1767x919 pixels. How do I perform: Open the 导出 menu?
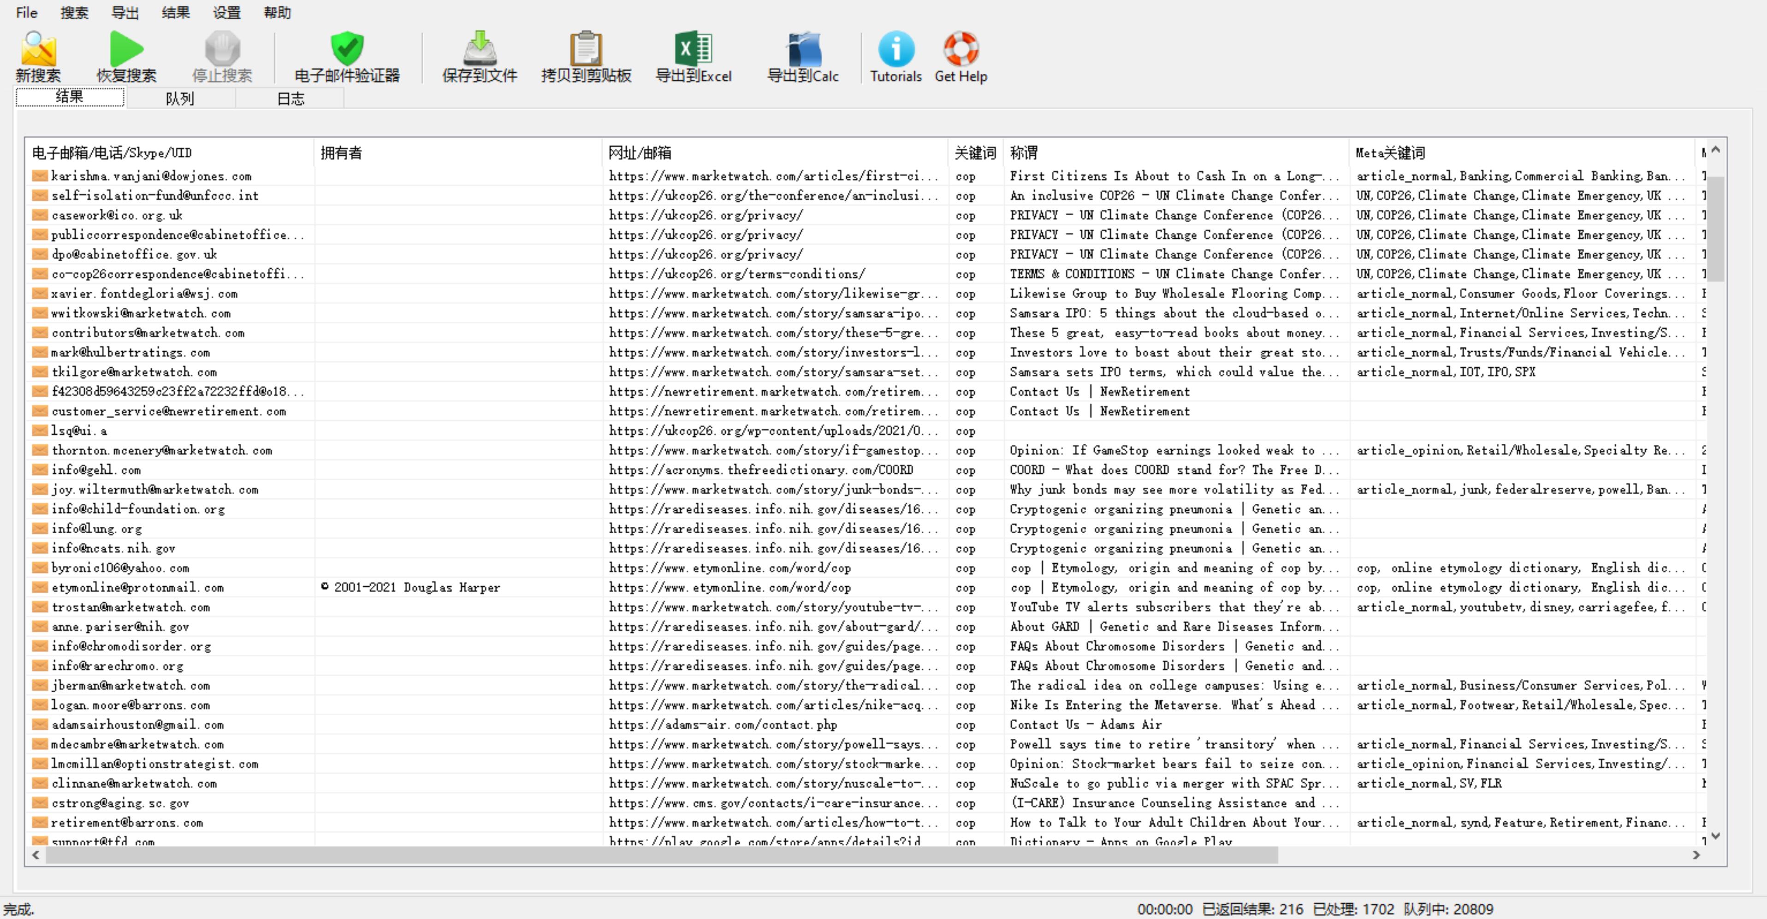tap(125, 12)
